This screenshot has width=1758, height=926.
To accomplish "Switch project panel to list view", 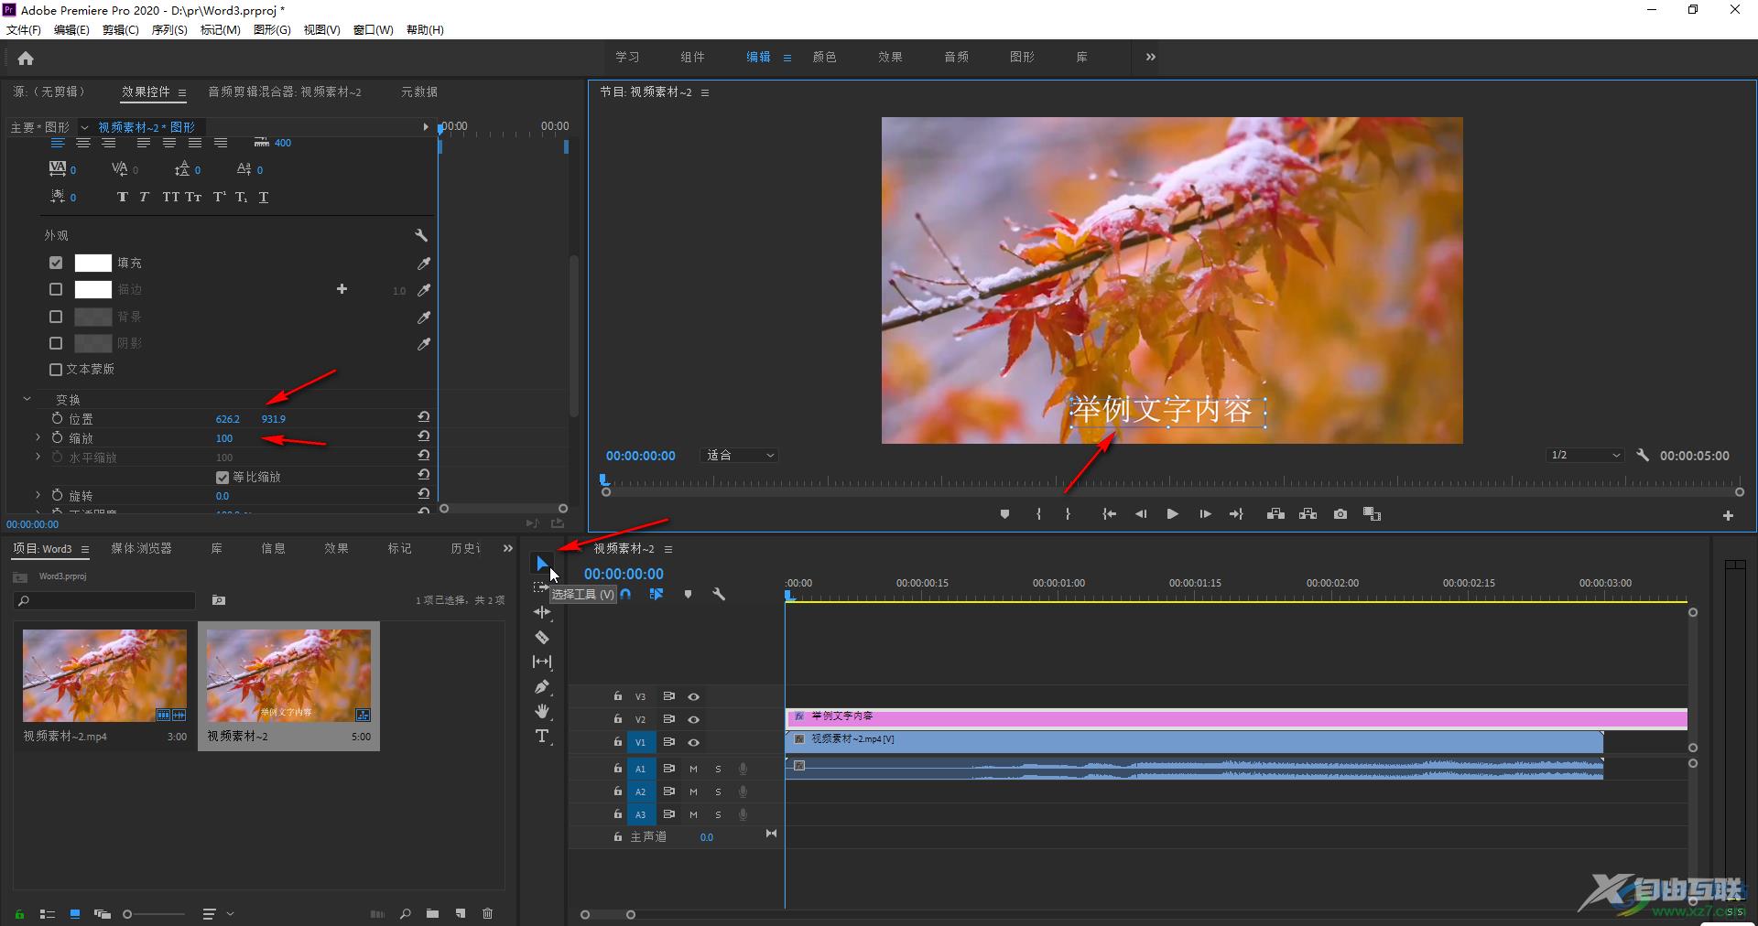I will 48,913.
